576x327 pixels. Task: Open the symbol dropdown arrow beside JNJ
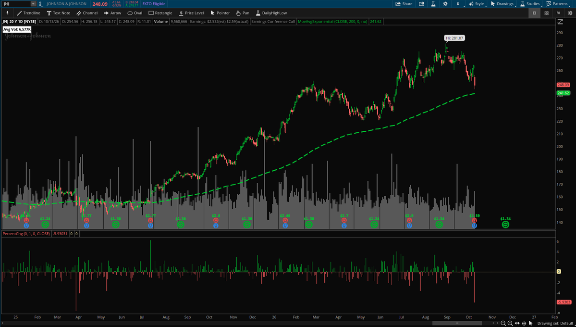33,4
